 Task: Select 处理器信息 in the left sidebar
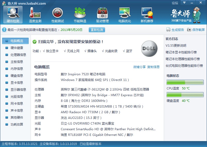pos(18,55)
